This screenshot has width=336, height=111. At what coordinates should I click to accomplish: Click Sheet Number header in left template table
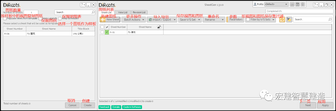(x=14, y=29)
